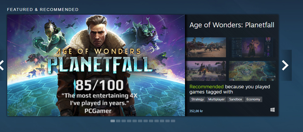Screen dimensions: 303x132
Task: Choose the Economy tag
Action: [x=253, y=100]
